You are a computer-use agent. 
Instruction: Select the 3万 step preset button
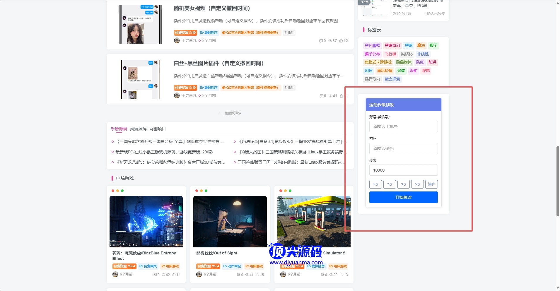pyautogui.click(x=403, y=184)
